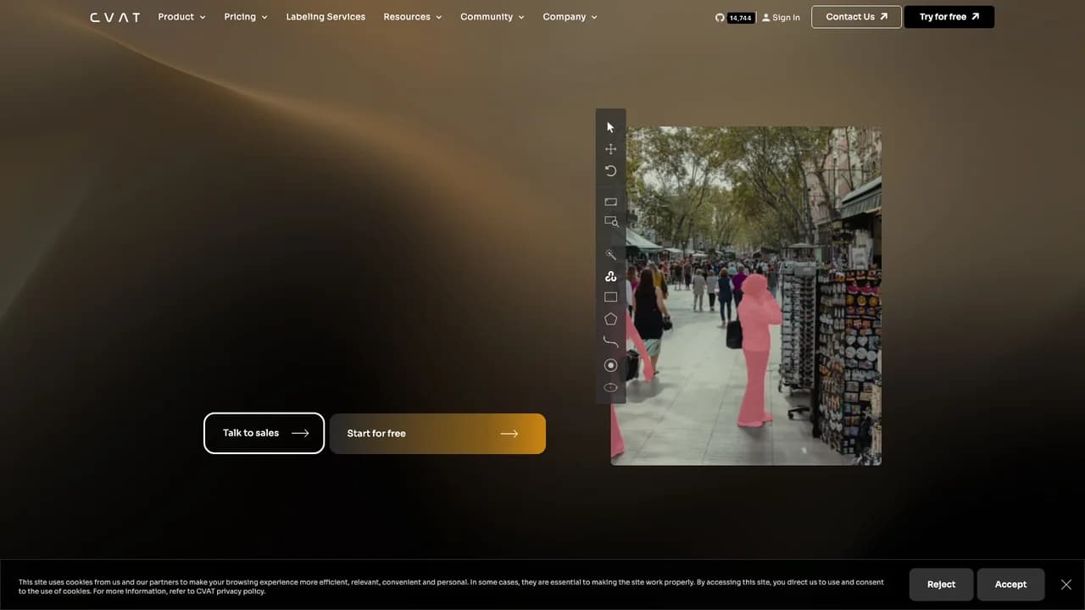Close the cookie banner with X

tap(1066, 585)
